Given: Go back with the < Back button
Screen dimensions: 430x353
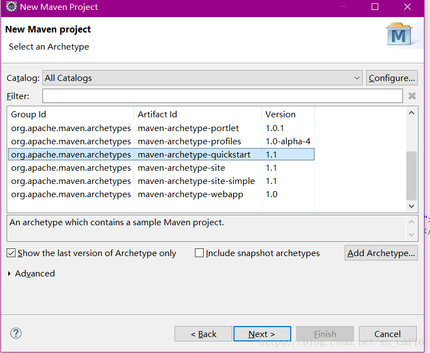Looking at the screenshot, I should pos(203,334).
